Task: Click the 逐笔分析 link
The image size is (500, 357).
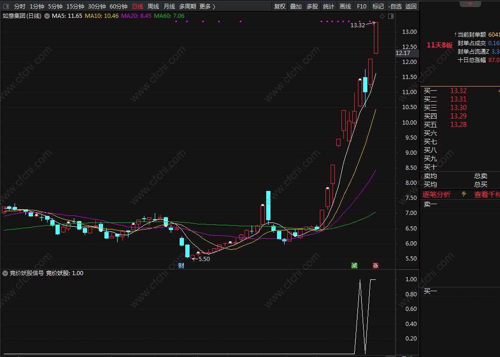Action: 437,194
